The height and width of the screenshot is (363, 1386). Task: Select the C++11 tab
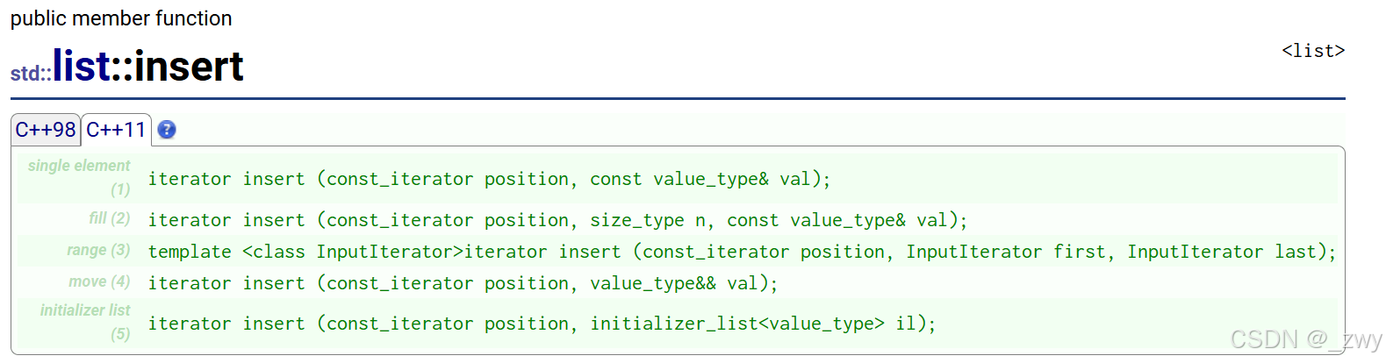pyautogui.click(x=116, y=130)
